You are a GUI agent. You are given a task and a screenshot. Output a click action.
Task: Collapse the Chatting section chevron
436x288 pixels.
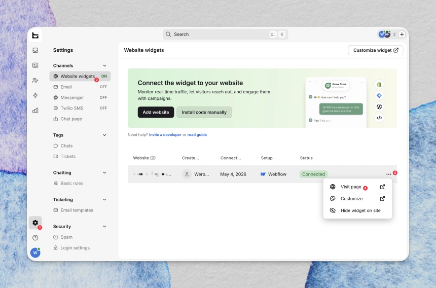tap(104, 172)
